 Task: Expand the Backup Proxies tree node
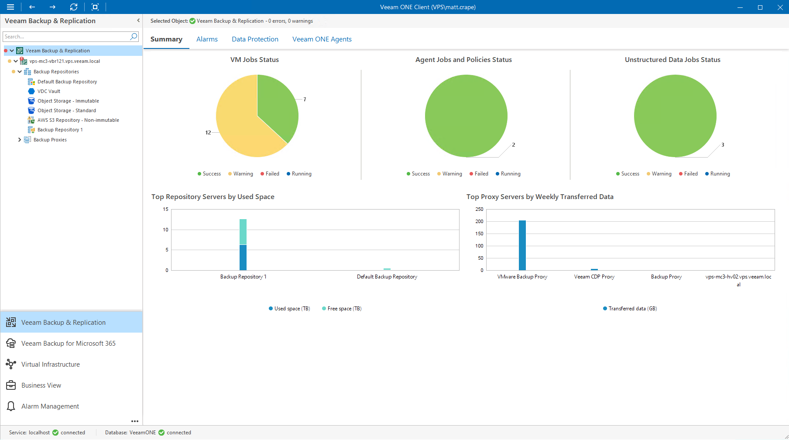tap(20, 140)
